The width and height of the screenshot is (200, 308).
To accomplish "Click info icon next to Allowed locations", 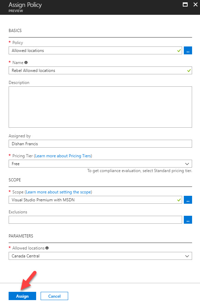I will [47, 248].
